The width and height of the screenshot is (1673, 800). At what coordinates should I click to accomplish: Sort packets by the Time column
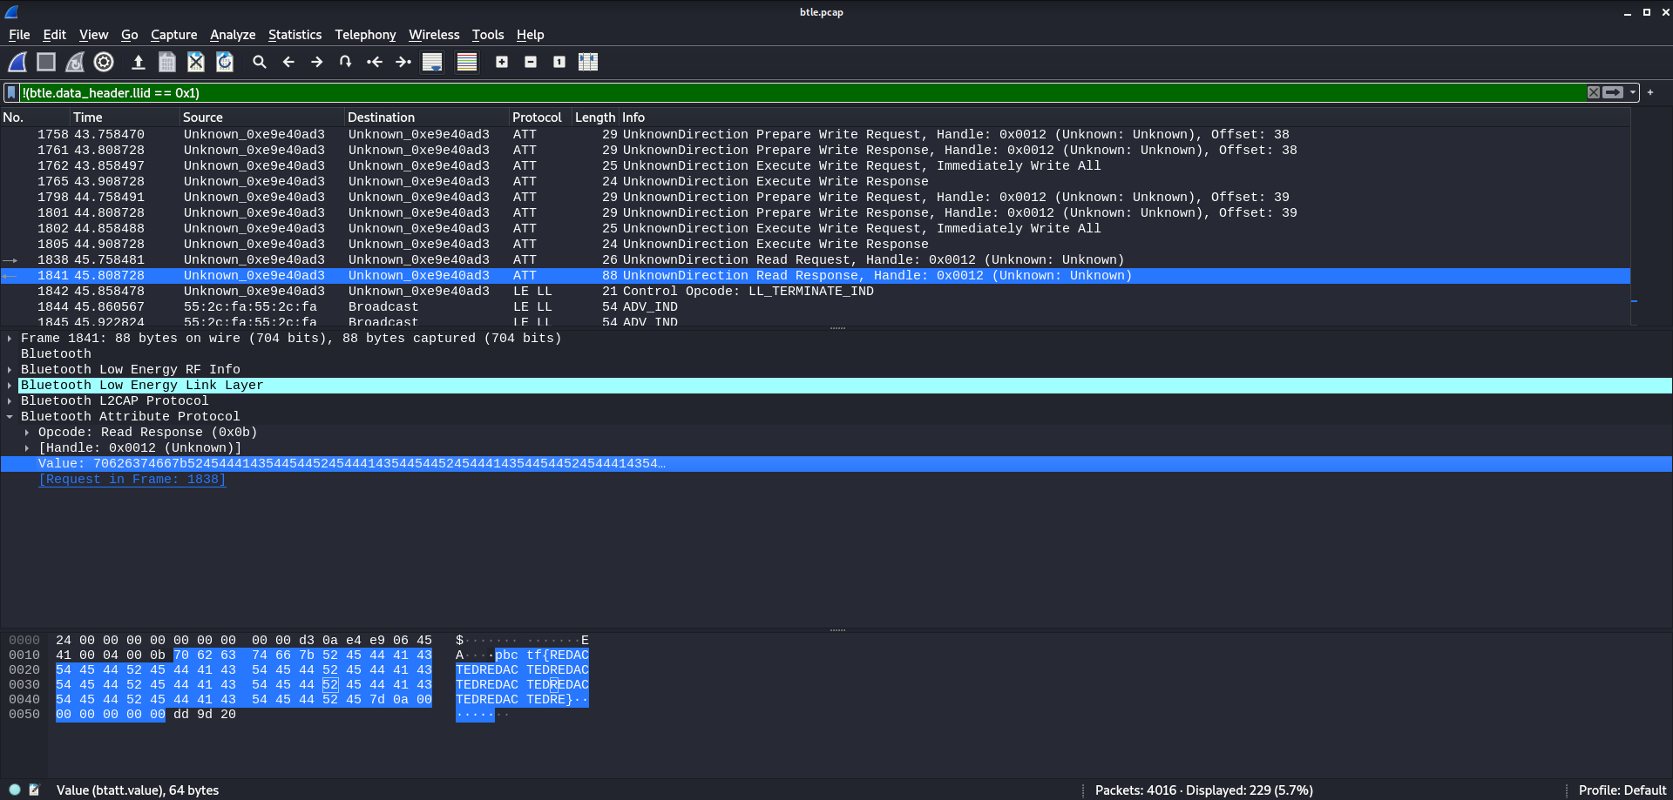point(125,118)
